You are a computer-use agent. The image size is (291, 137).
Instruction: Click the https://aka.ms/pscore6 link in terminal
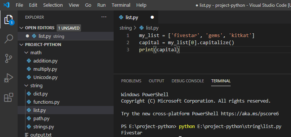tap(250, 113)
